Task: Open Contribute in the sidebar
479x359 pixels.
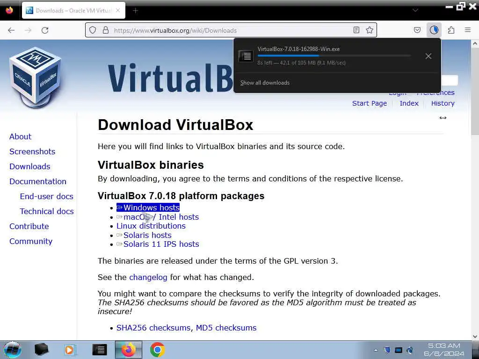Action: (29, 226)
